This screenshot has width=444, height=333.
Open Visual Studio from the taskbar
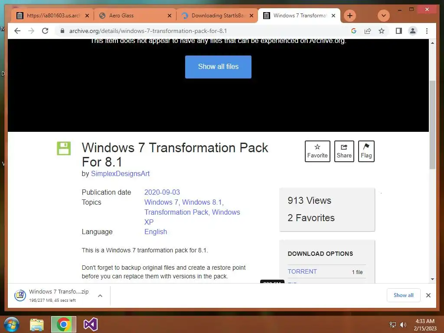pos(90,324)
